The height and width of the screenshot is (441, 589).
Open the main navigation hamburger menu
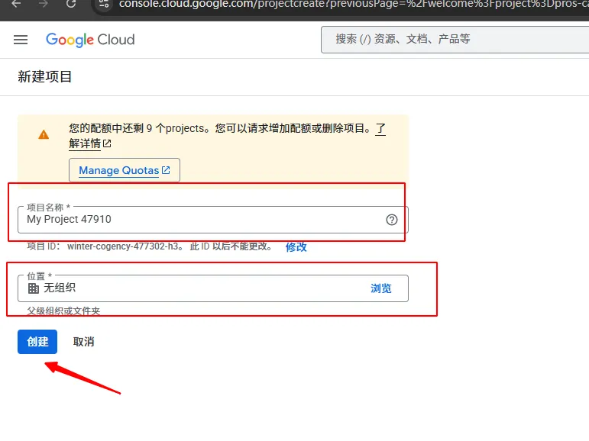tap(21, 40)
